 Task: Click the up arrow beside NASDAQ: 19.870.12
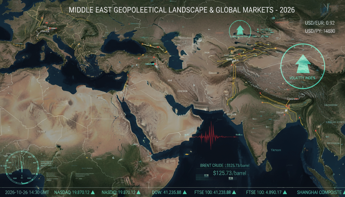point(93,192)
